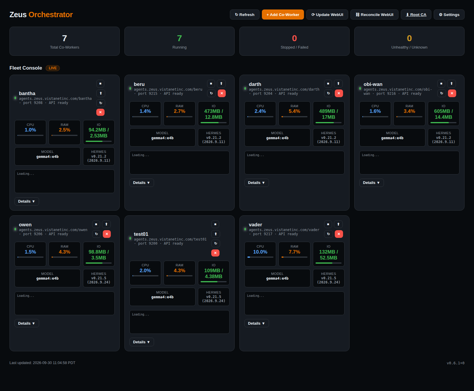Open Settings

click(x=449, y=15)
